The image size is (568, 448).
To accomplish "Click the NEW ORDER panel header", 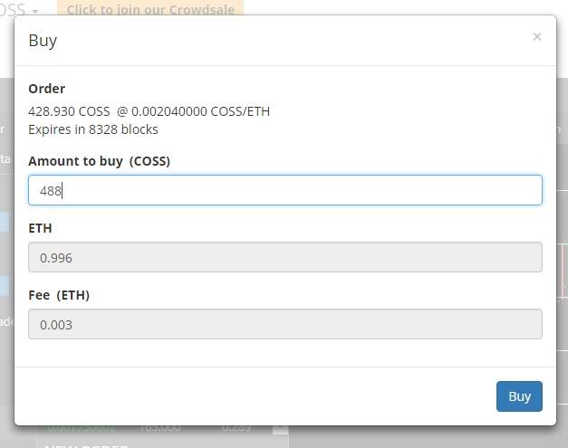I will pyautogui.click(x=84, y=444).
